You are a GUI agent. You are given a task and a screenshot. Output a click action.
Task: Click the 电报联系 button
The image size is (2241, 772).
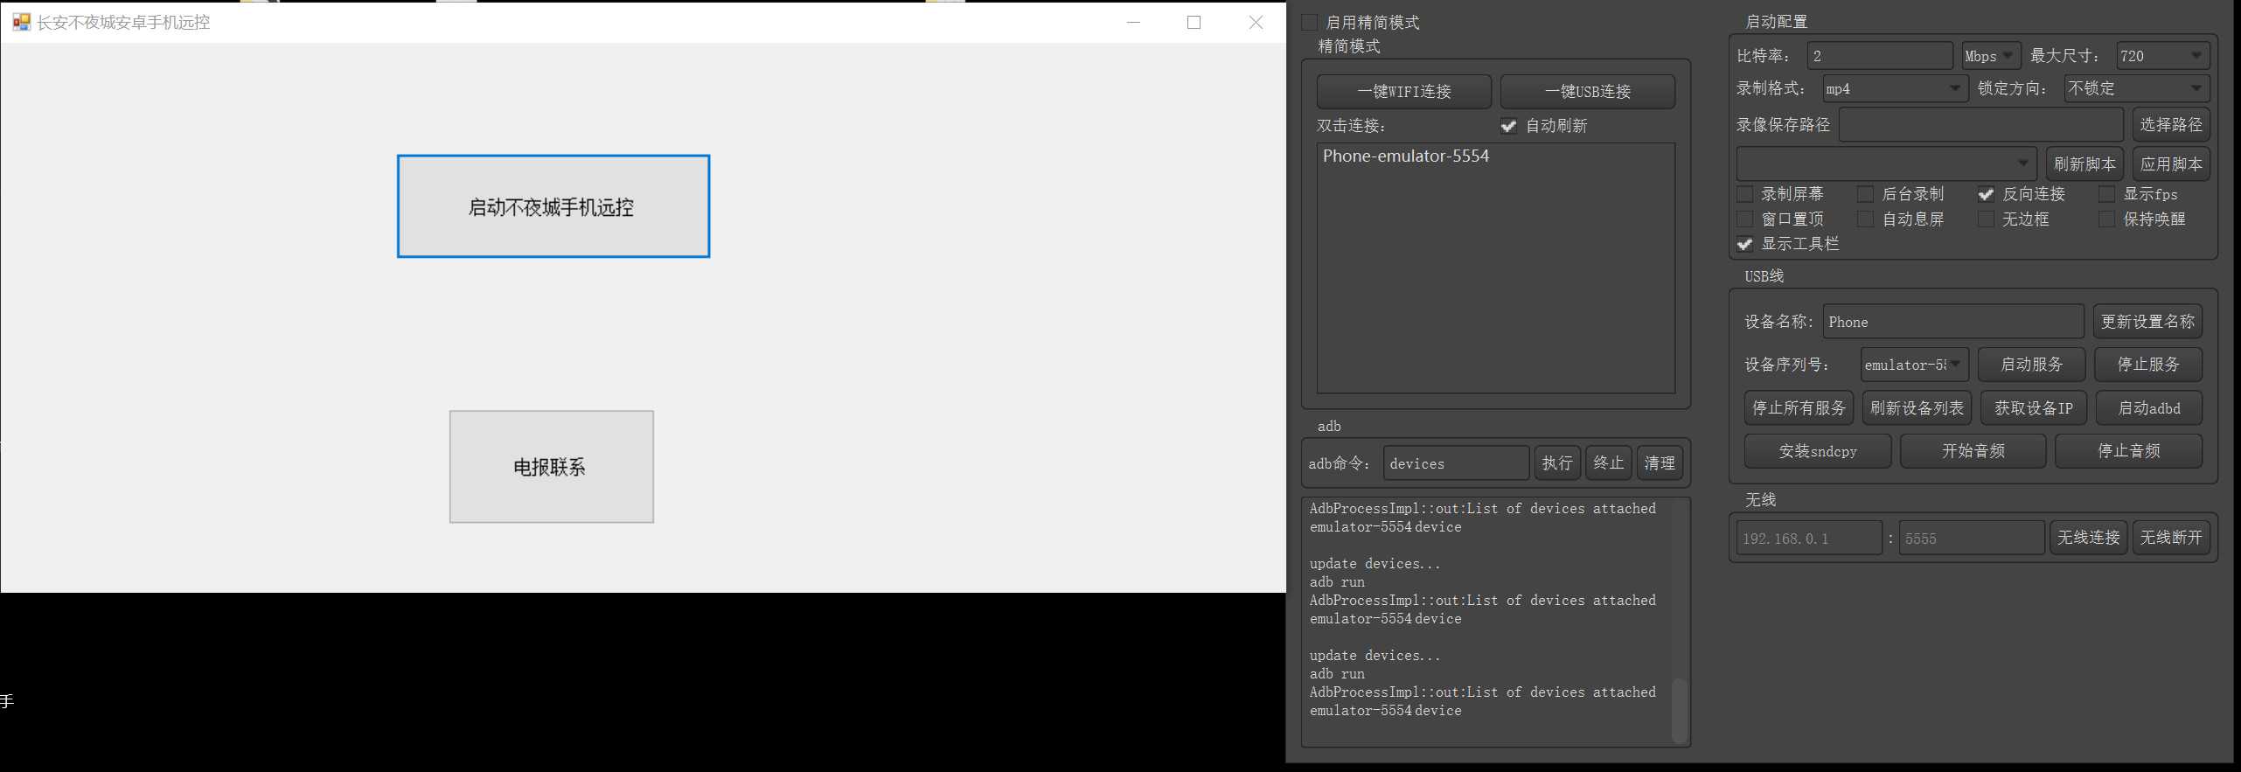pyautogui.click(x=551, y=467)
